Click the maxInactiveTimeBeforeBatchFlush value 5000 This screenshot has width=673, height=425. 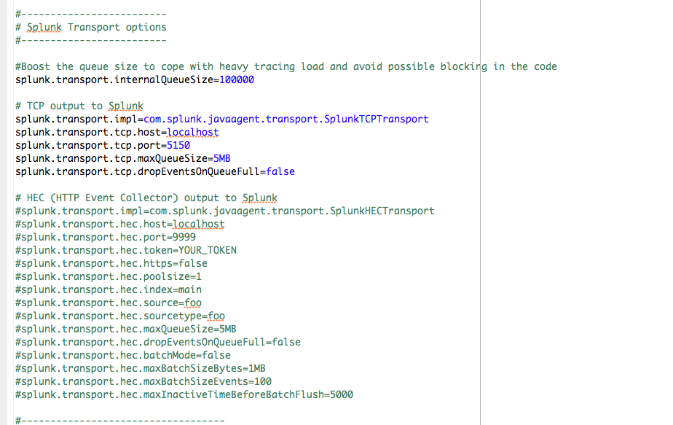click(x=342, y=394)
